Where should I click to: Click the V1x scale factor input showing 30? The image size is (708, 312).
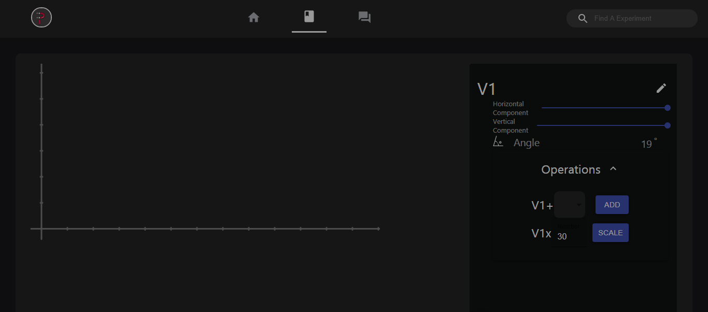pos(569,234)
